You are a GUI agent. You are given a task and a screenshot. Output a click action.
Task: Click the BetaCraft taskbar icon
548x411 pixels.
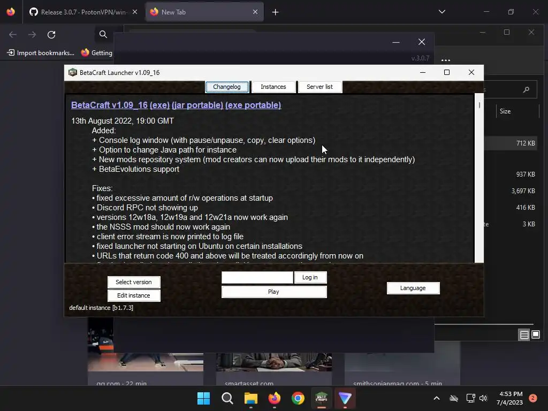(x=322, y=398)
